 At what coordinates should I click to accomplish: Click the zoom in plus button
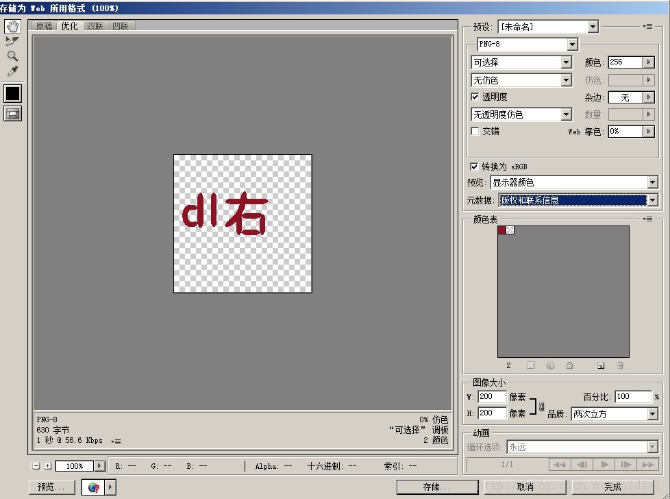click(47, 465)
